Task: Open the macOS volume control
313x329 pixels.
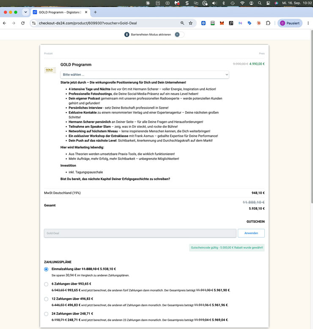Action: pos(214,3)
